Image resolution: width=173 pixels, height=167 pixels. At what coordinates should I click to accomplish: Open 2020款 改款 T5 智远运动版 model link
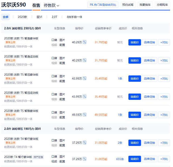[x=21, y=93]
